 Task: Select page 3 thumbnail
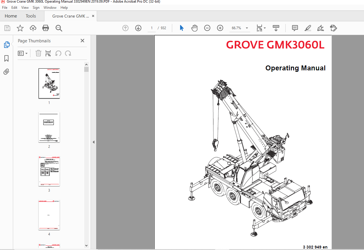(49, 171)
